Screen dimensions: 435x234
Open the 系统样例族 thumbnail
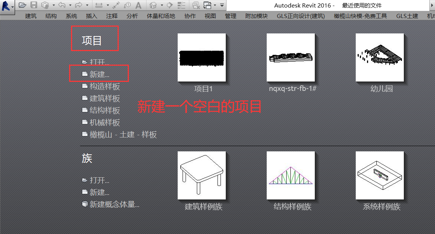point(380,175)
